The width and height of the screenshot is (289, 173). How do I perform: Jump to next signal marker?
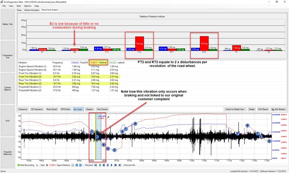(x=81, y=165)
